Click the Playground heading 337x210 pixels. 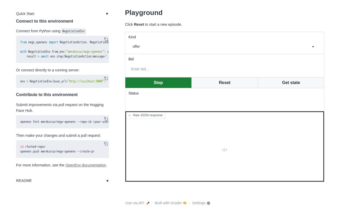coord(144,13)
